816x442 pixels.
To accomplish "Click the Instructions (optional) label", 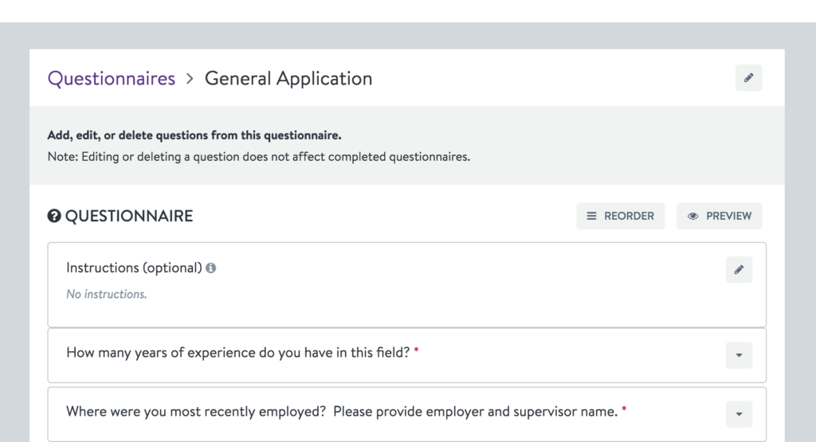I will 134,268.
